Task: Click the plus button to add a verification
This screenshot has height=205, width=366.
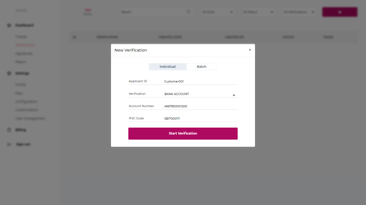Action: (340, 12)
